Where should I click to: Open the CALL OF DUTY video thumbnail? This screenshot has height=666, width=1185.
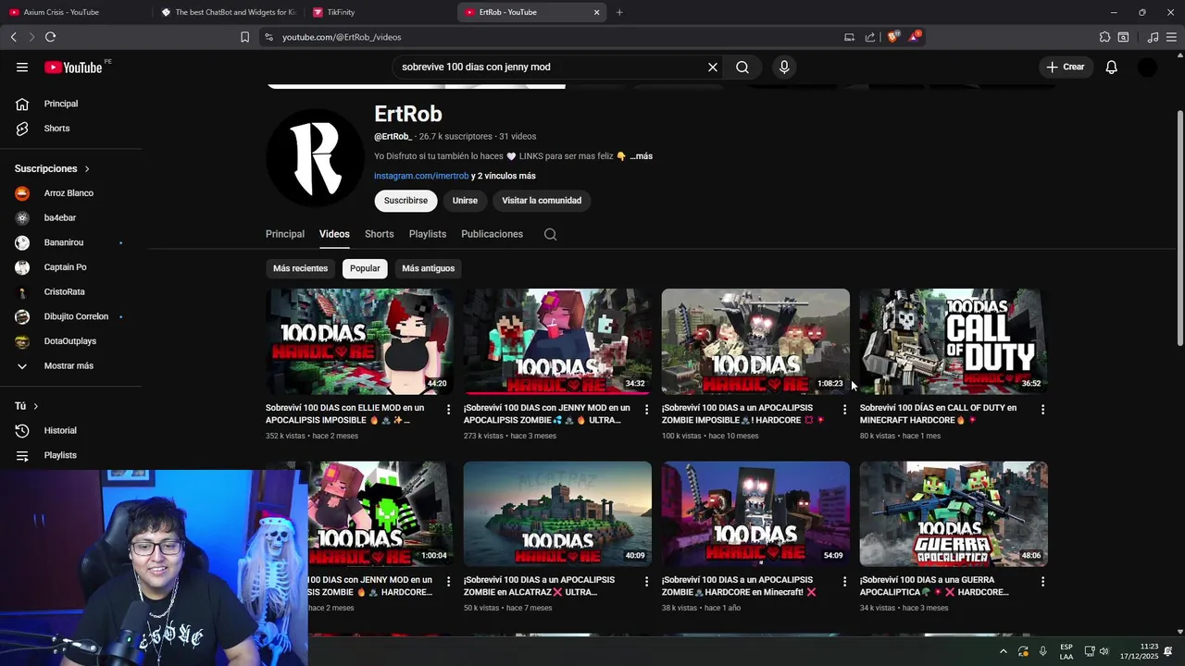(x=954, y=341)
